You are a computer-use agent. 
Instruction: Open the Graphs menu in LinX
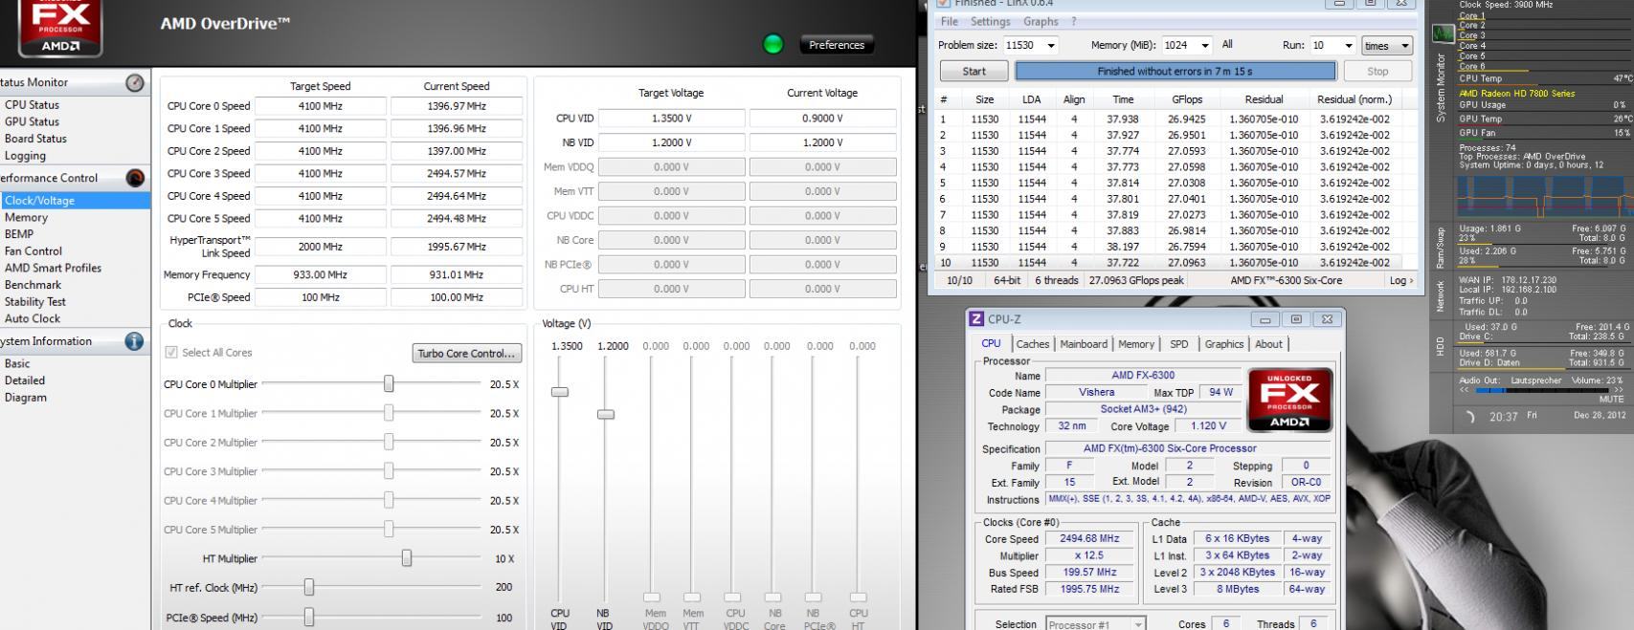pyautogui.click(x=1041, y=21)
